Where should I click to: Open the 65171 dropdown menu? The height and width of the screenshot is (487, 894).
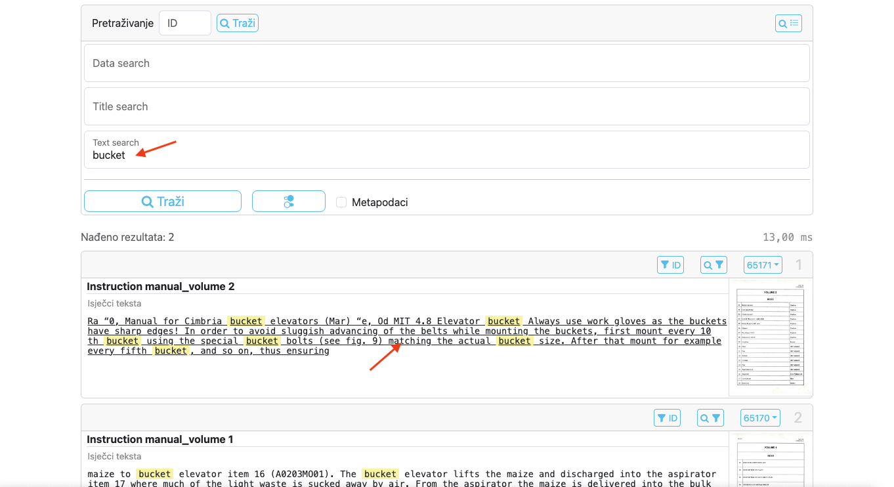tap(763, 265)
